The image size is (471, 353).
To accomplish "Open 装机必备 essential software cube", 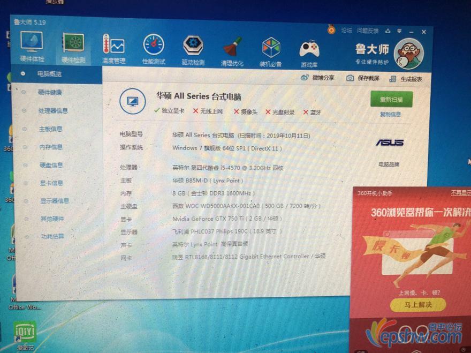I will 271,51.
